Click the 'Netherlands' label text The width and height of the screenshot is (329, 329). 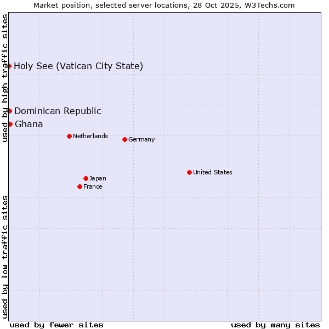click(x=90, y=136)
